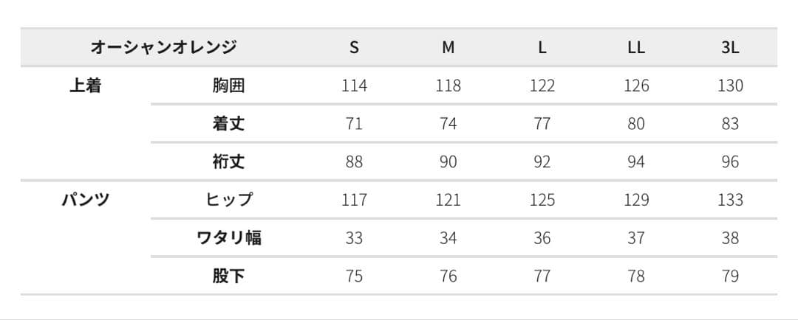Image resolution: width=798 pixels, height=320 pixels.
Task: Select the 3L size column header
Action: tap(730, 48)
